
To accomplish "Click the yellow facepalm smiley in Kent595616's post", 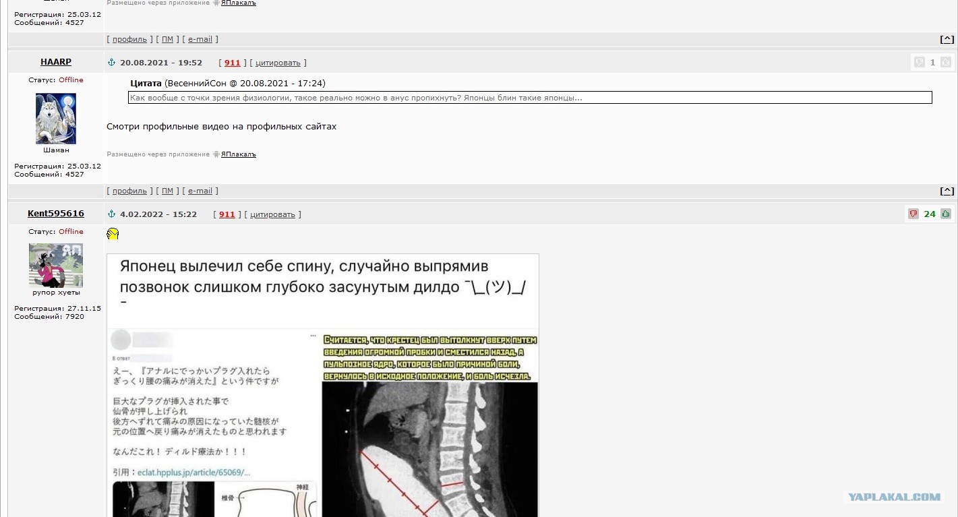I will (113, 234).
